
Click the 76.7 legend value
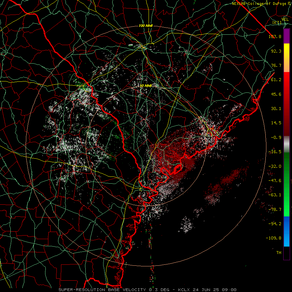tap(276, 65)
